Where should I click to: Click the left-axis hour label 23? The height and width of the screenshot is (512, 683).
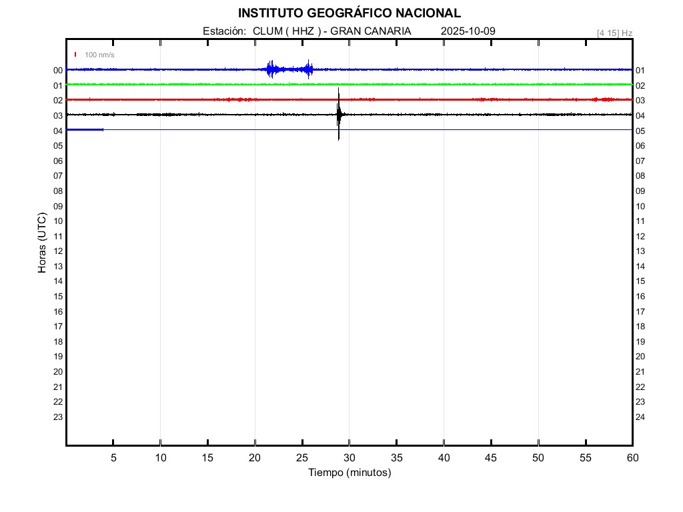(58, 417)
